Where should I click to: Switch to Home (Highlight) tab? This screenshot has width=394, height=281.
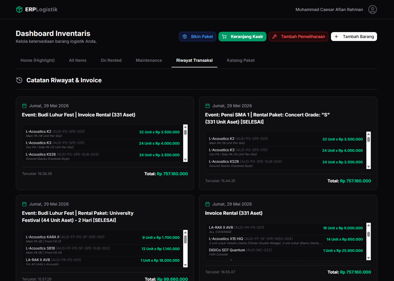coord(37,60)
